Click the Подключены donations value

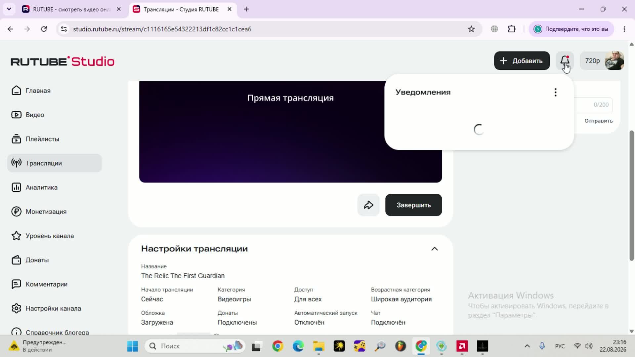[237, 322]
